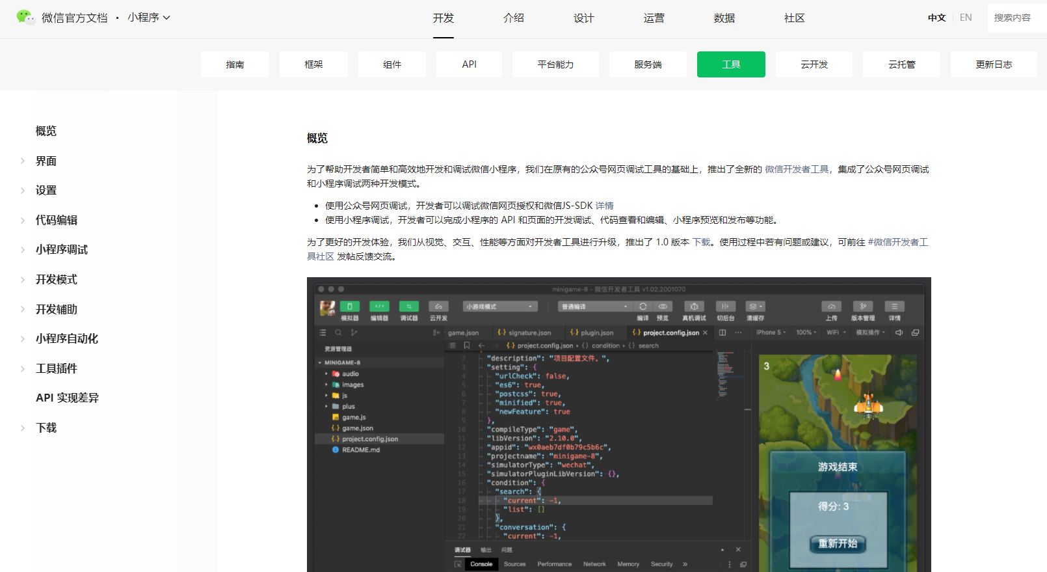Expand the 设置 sidebar chevron
This screenshot has width=1047, height=572.
(x=22, y=191)
